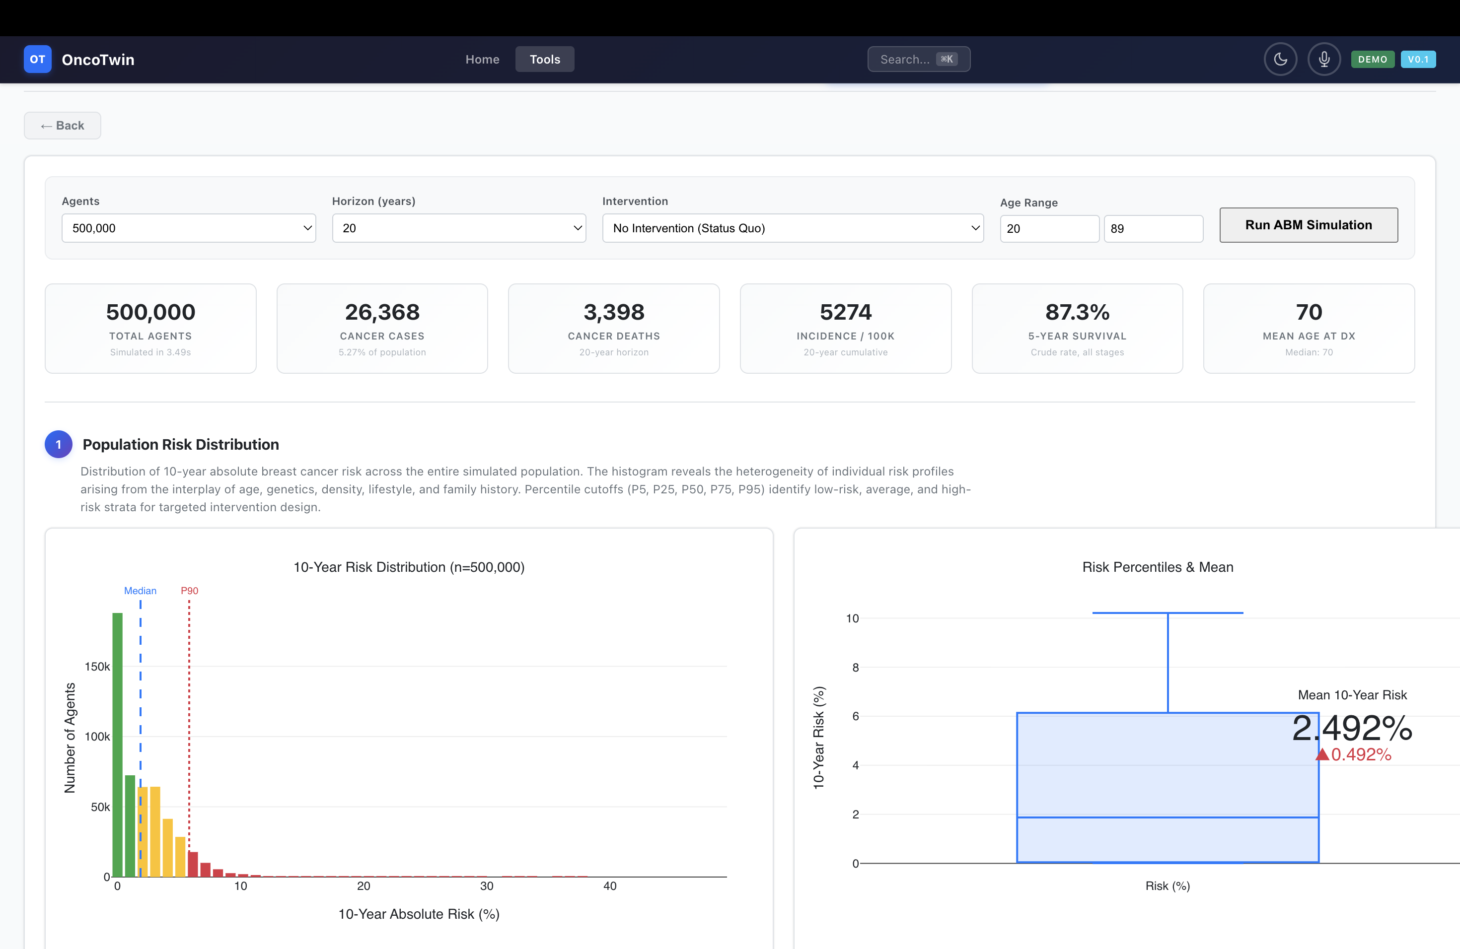Focus the Search field
Image resolution: width=1460 pixels, height=949 pixels.
918,60
